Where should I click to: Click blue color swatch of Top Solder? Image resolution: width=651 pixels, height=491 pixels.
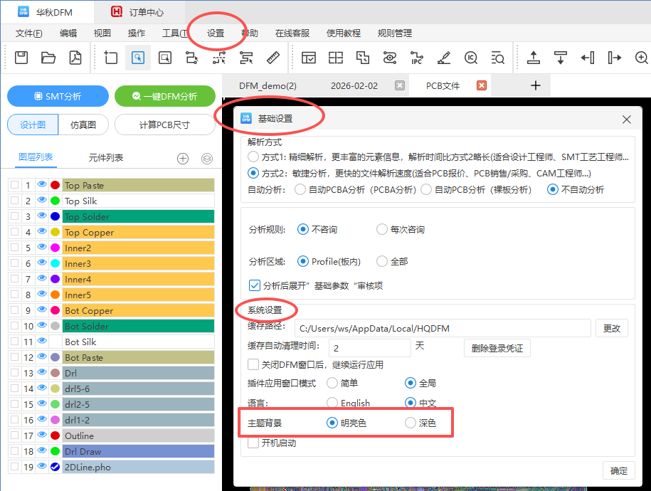pyautogui.click(x=55, y=216)
